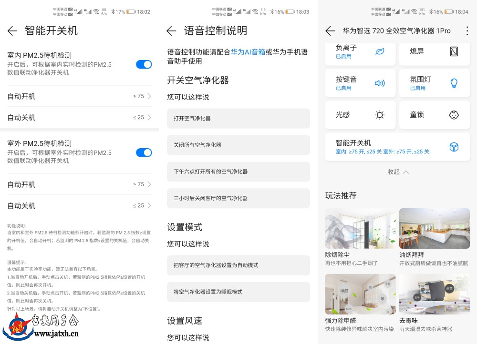Screen dimensions: 477x344
Task: Open outdoor 自动开机 ≥75 chevron
Action: coord(149,184)
